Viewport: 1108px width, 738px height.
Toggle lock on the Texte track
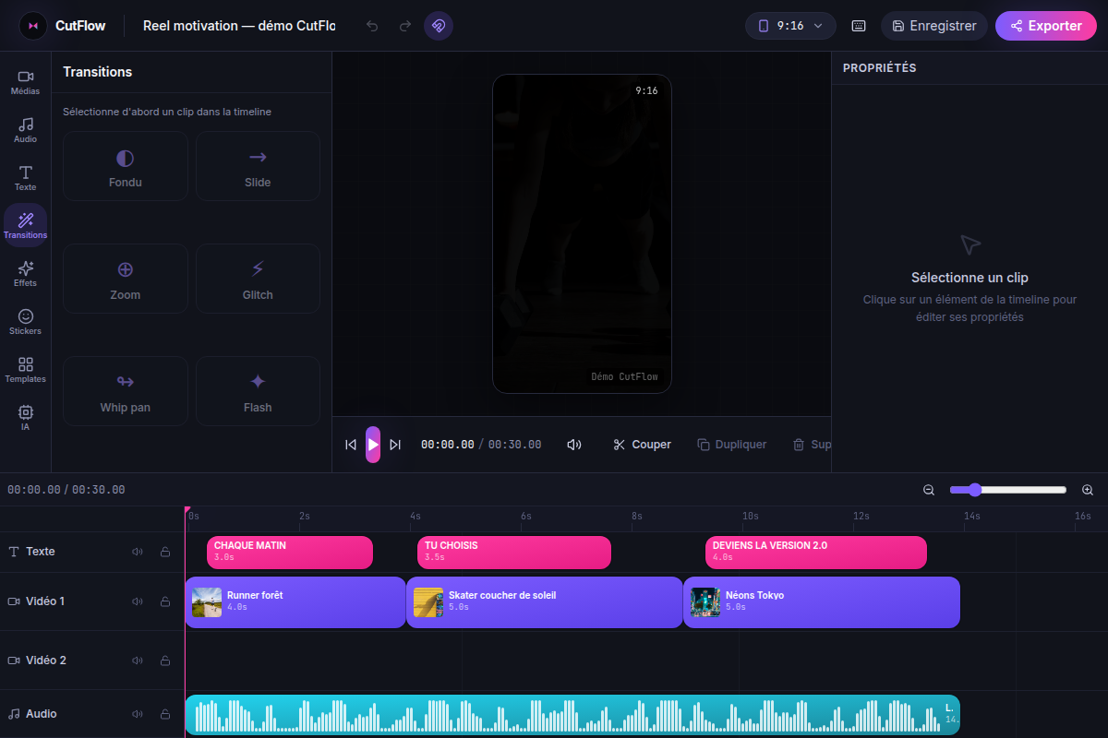point(165,552)
